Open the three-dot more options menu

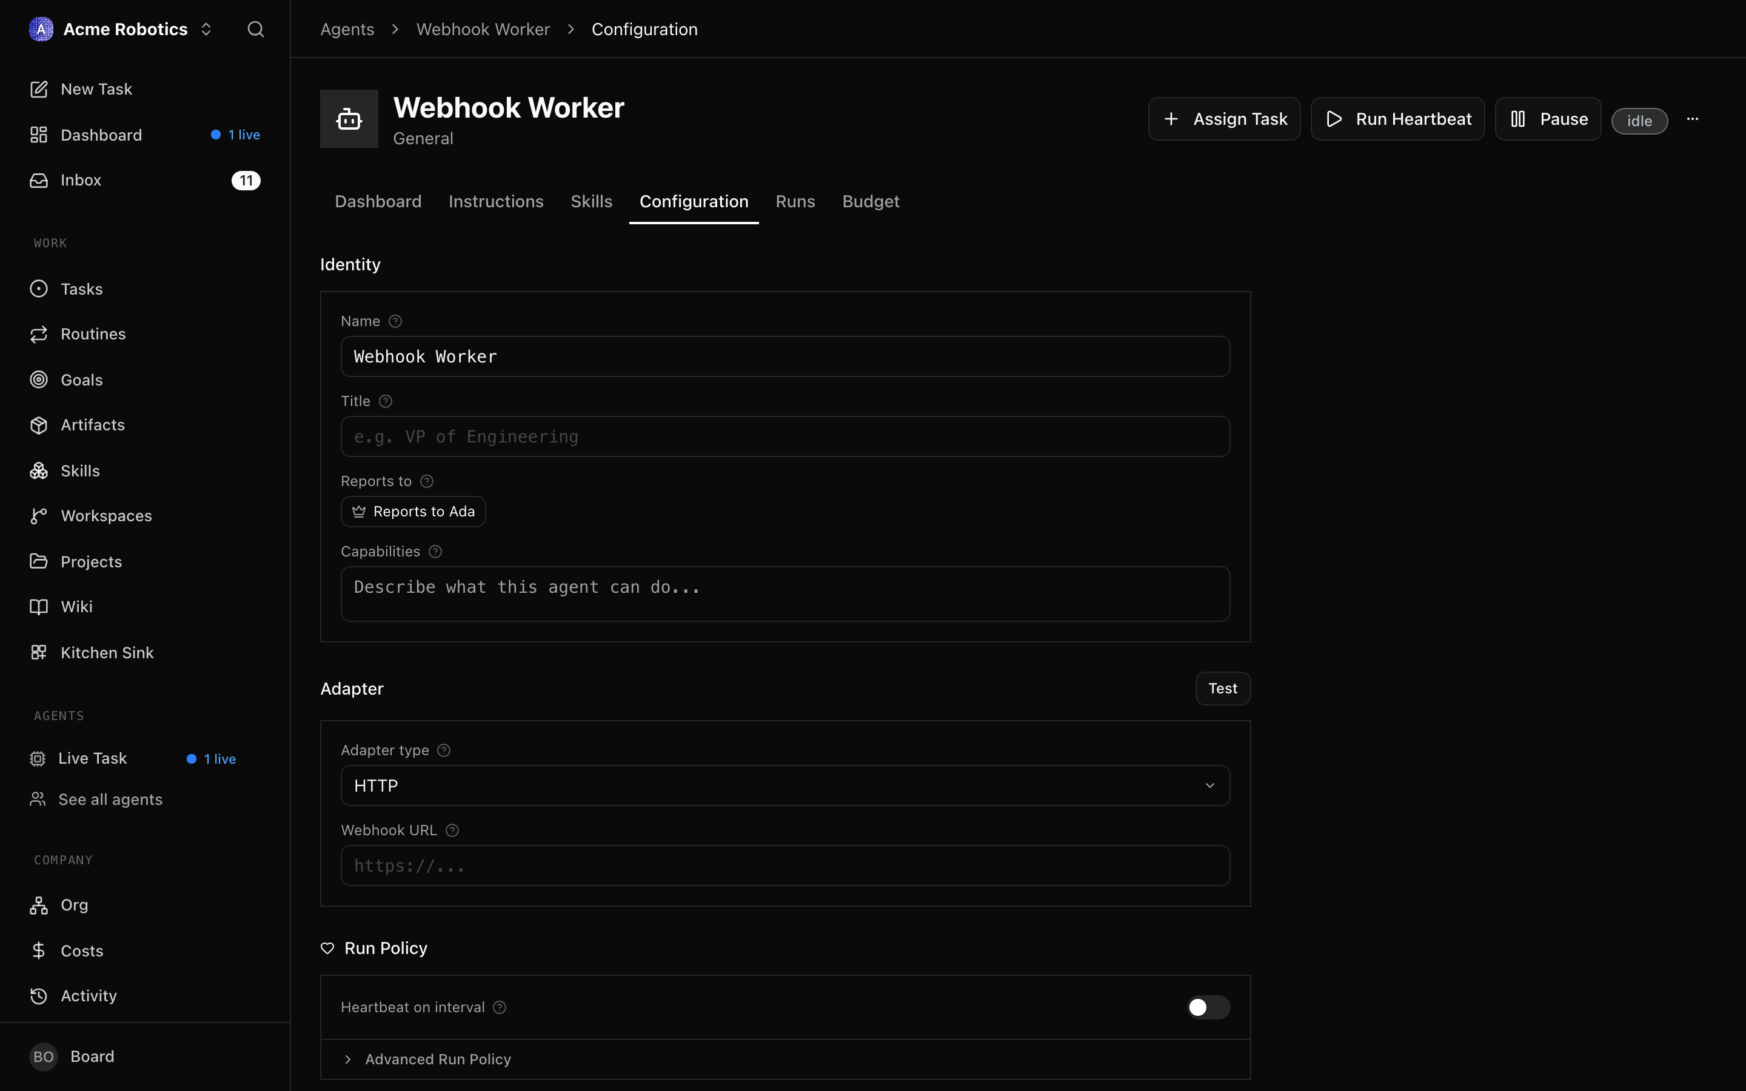(1692, 119)
